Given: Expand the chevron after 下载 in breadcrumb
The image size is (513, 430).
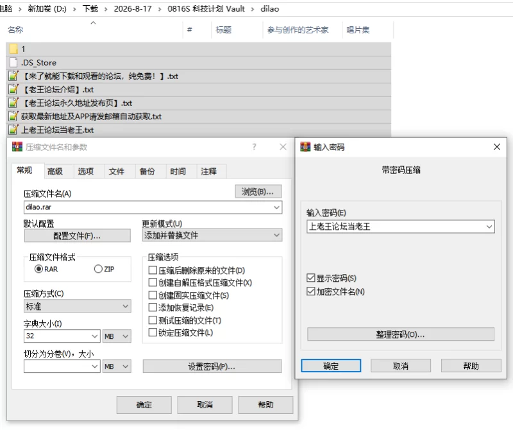Looking at the screenshot, I should (106, 9).
